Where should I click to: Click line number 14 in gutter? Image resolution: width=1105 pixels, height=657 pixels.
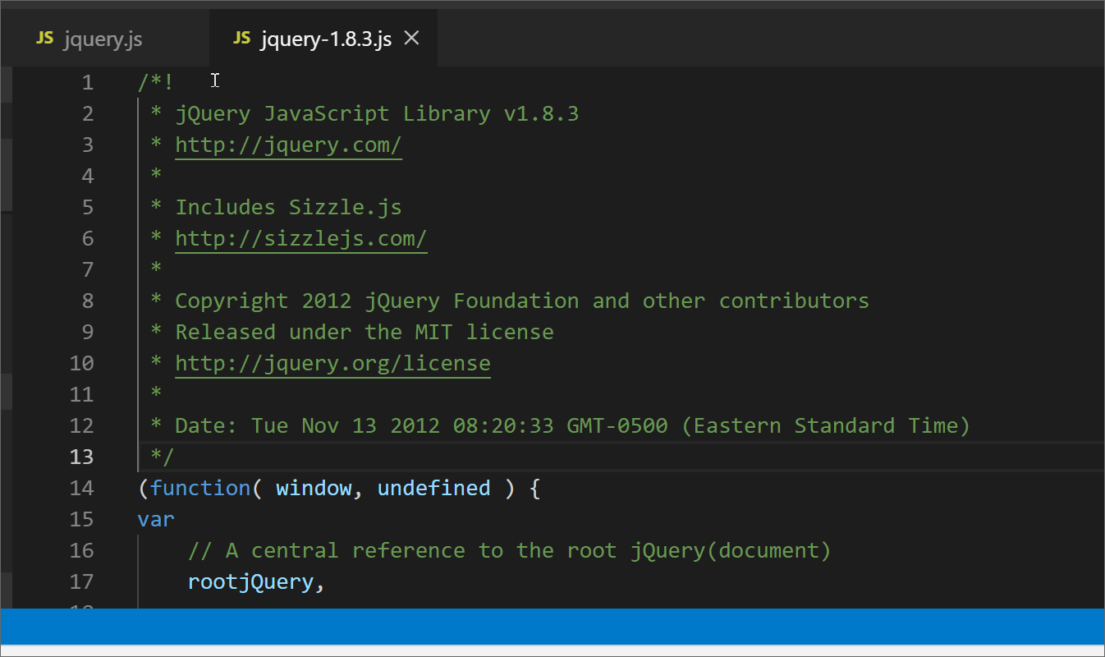pyautogui.click(x=81, y=488)
